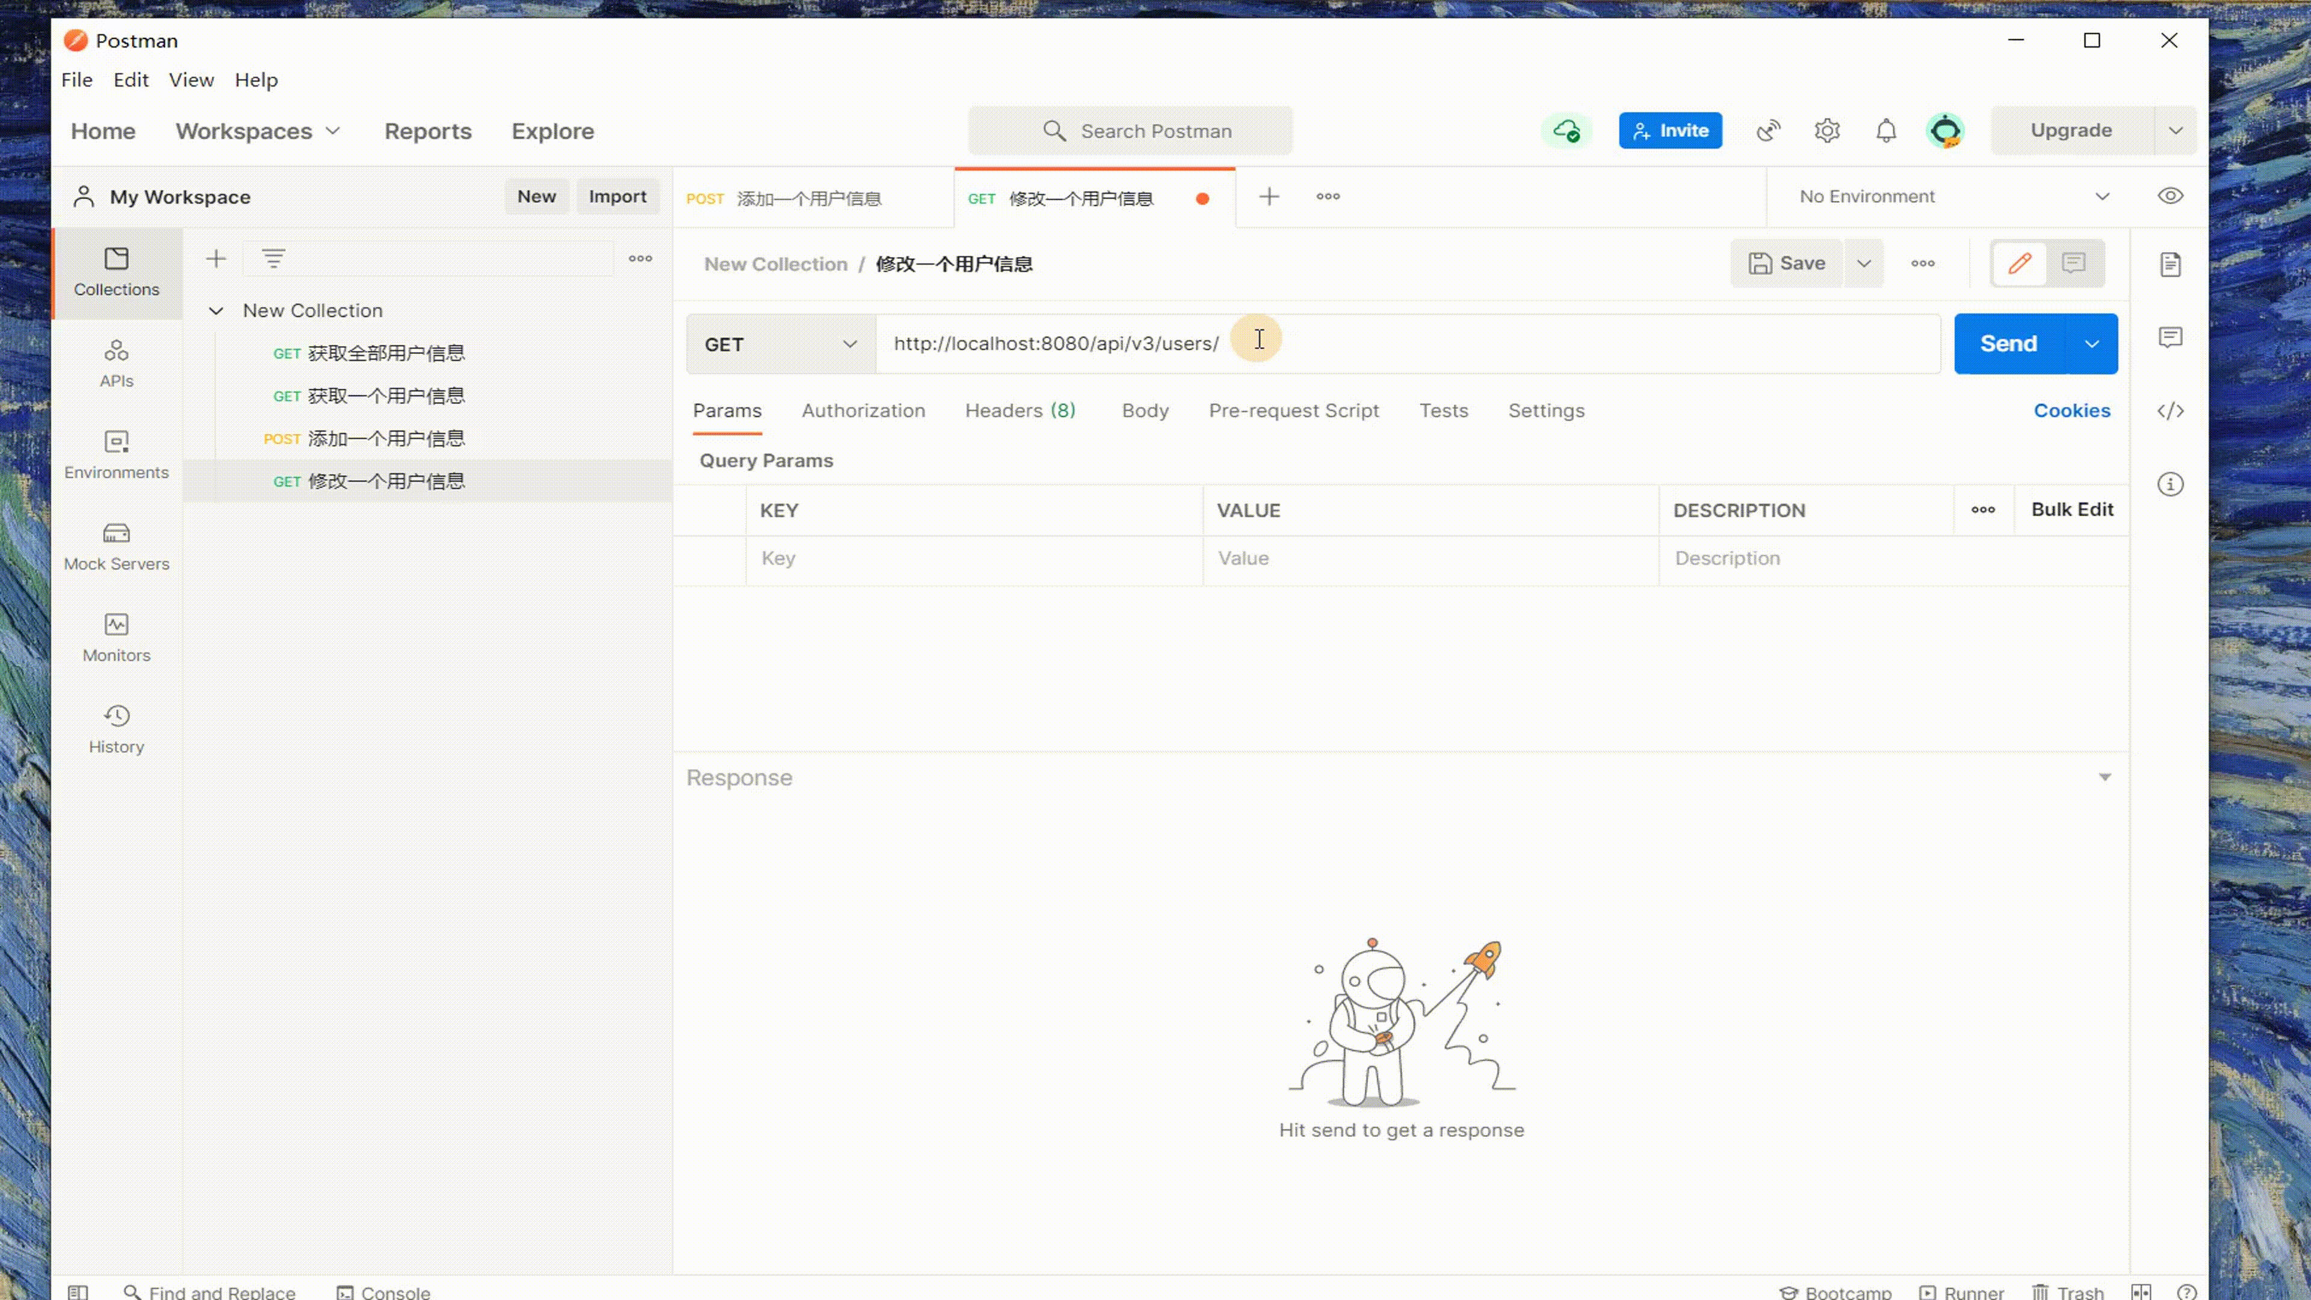Image resolution: width=2311 pixels, height=1300 pixels.
Task: Click the Save button
Action: point(1786,263)
